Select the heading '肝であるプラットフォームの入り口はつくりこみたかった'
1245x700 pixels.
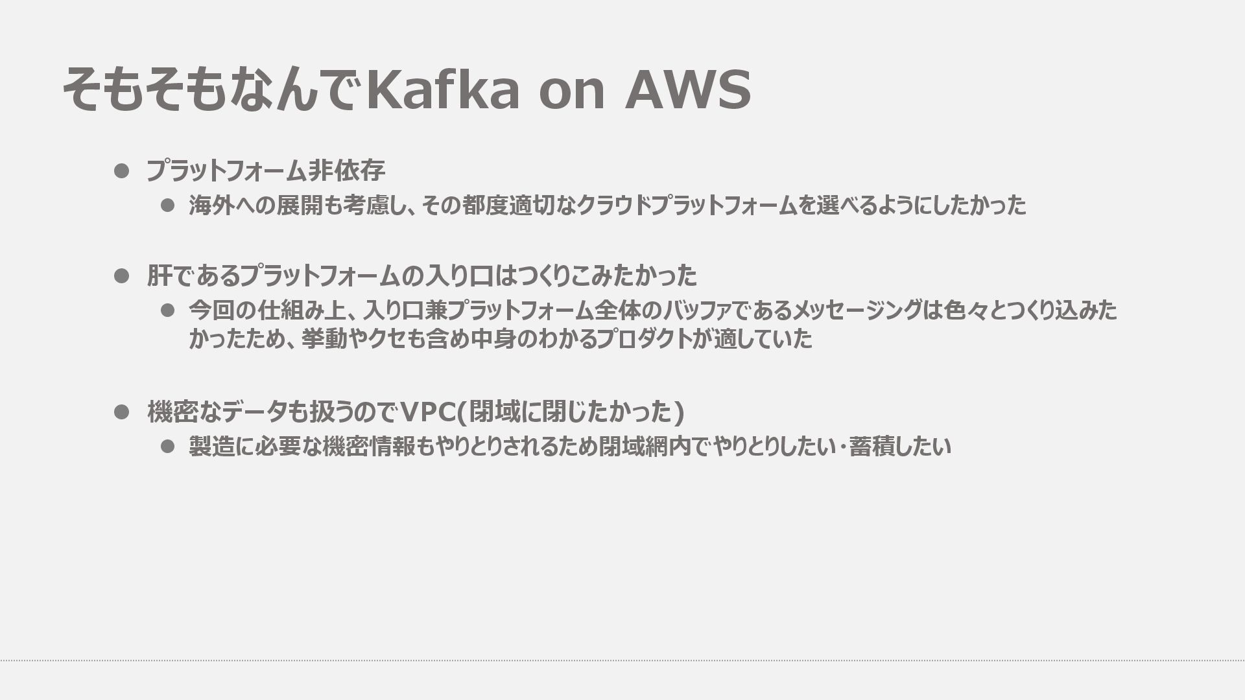pyautogui.click(x=422, y=275)
